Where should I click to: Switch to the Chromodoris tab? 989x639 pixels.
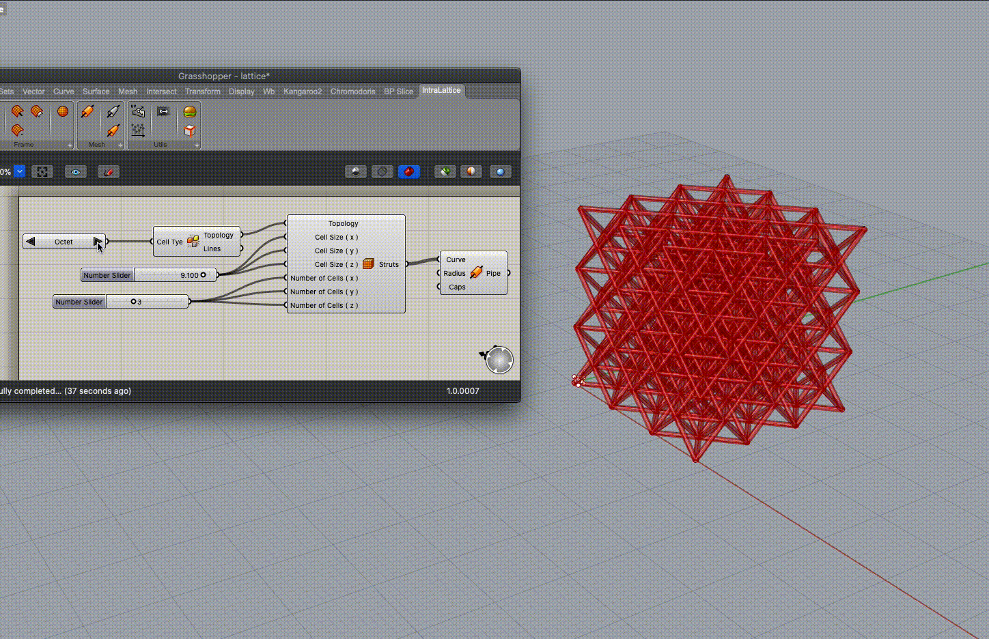click(352, 91)
